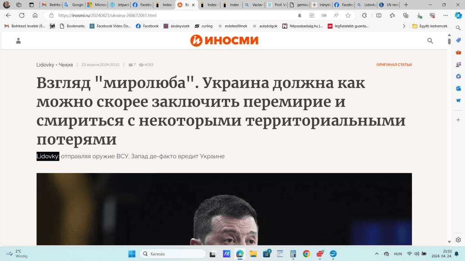The height and width of the screenshot is (261, 465).
Task: Switch to the Jetpack browser tab
Action: [x=120, y=5]
